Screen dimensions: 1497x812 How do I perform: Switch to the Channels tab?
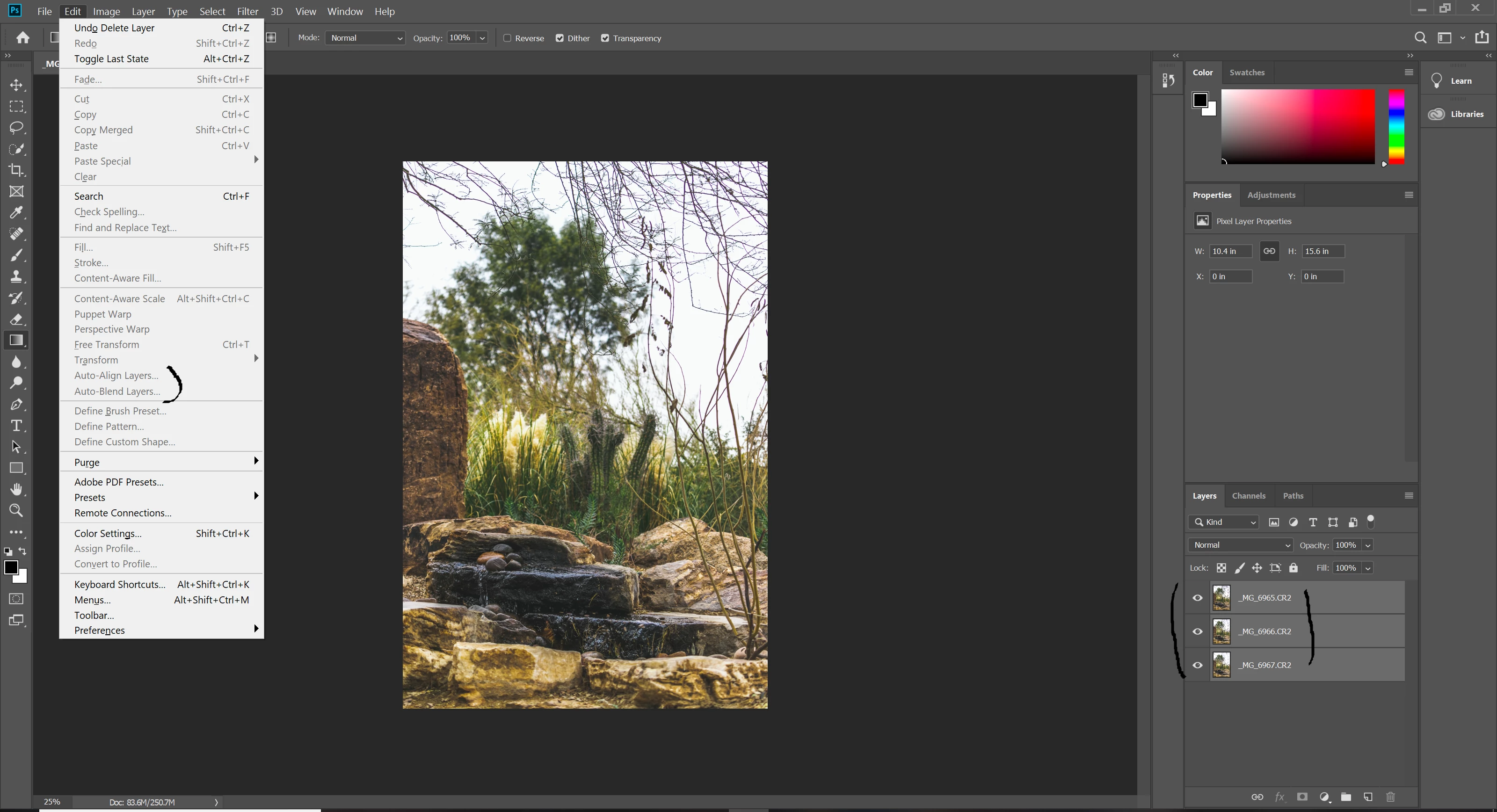coord(1248,496)
